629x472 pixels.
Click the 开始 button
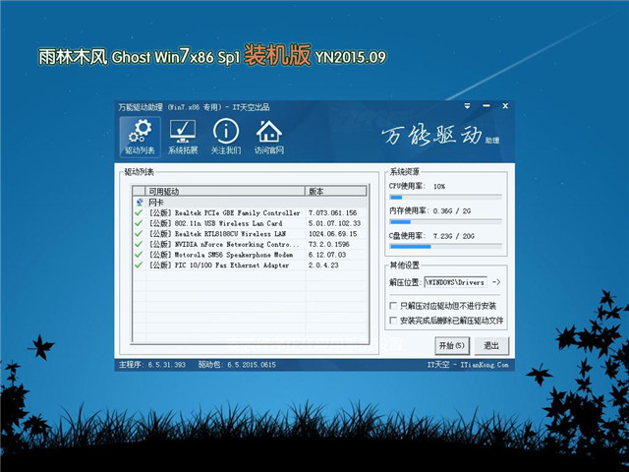coord(452,345)
